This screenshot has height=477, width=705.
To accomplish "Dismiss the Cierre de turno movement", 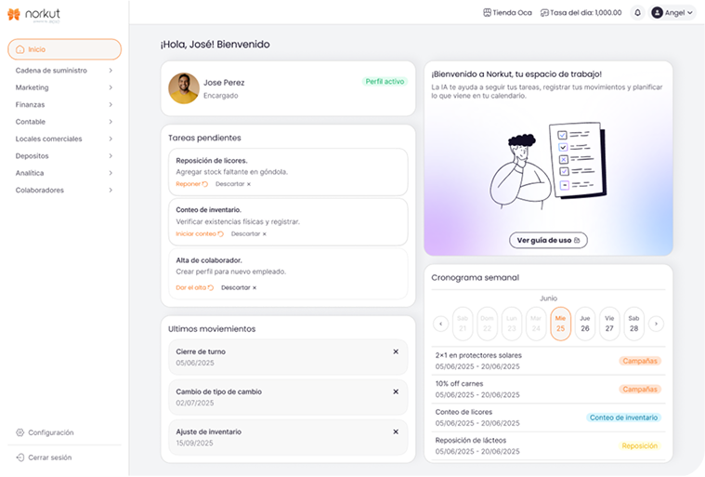I will tap(396, 351).
